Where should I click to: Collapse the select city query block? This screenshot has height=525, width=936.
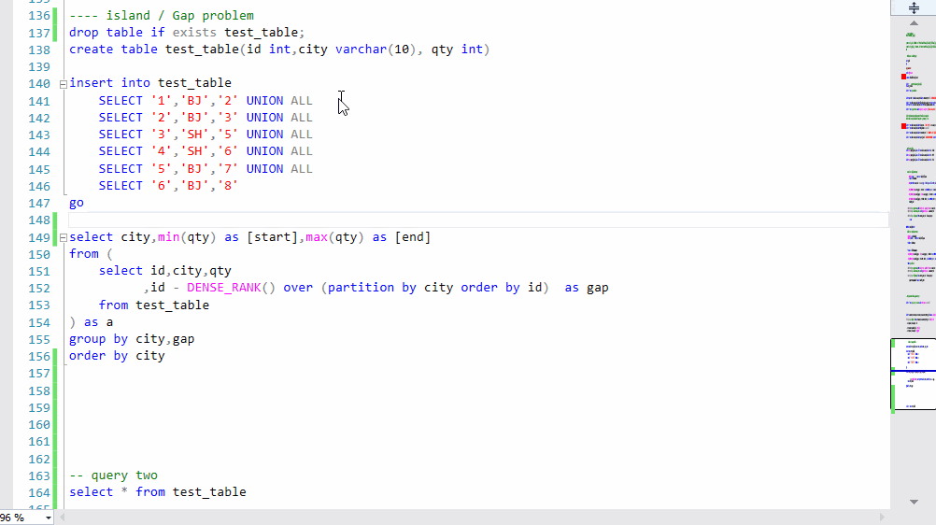(64, 237)
